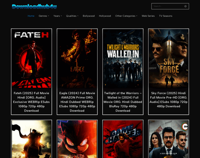
Task: Open the Sky Force movie poster
Action: point(168,58)
